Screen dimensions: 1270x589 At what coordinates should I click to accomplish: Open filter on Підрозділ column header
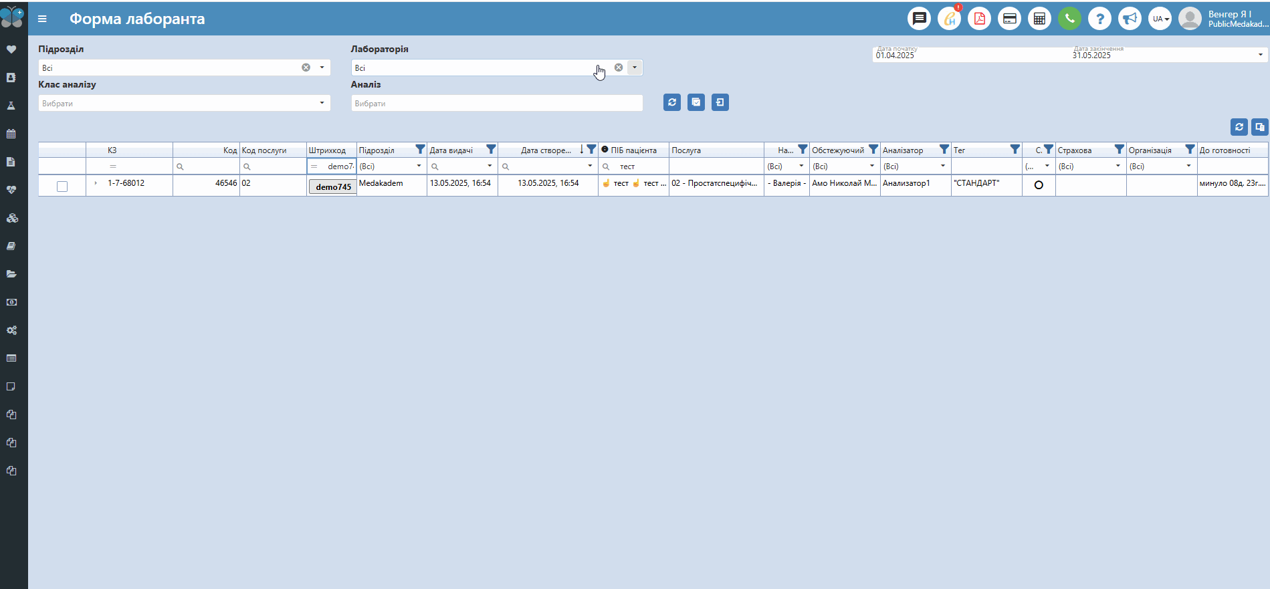click(420, 150)
